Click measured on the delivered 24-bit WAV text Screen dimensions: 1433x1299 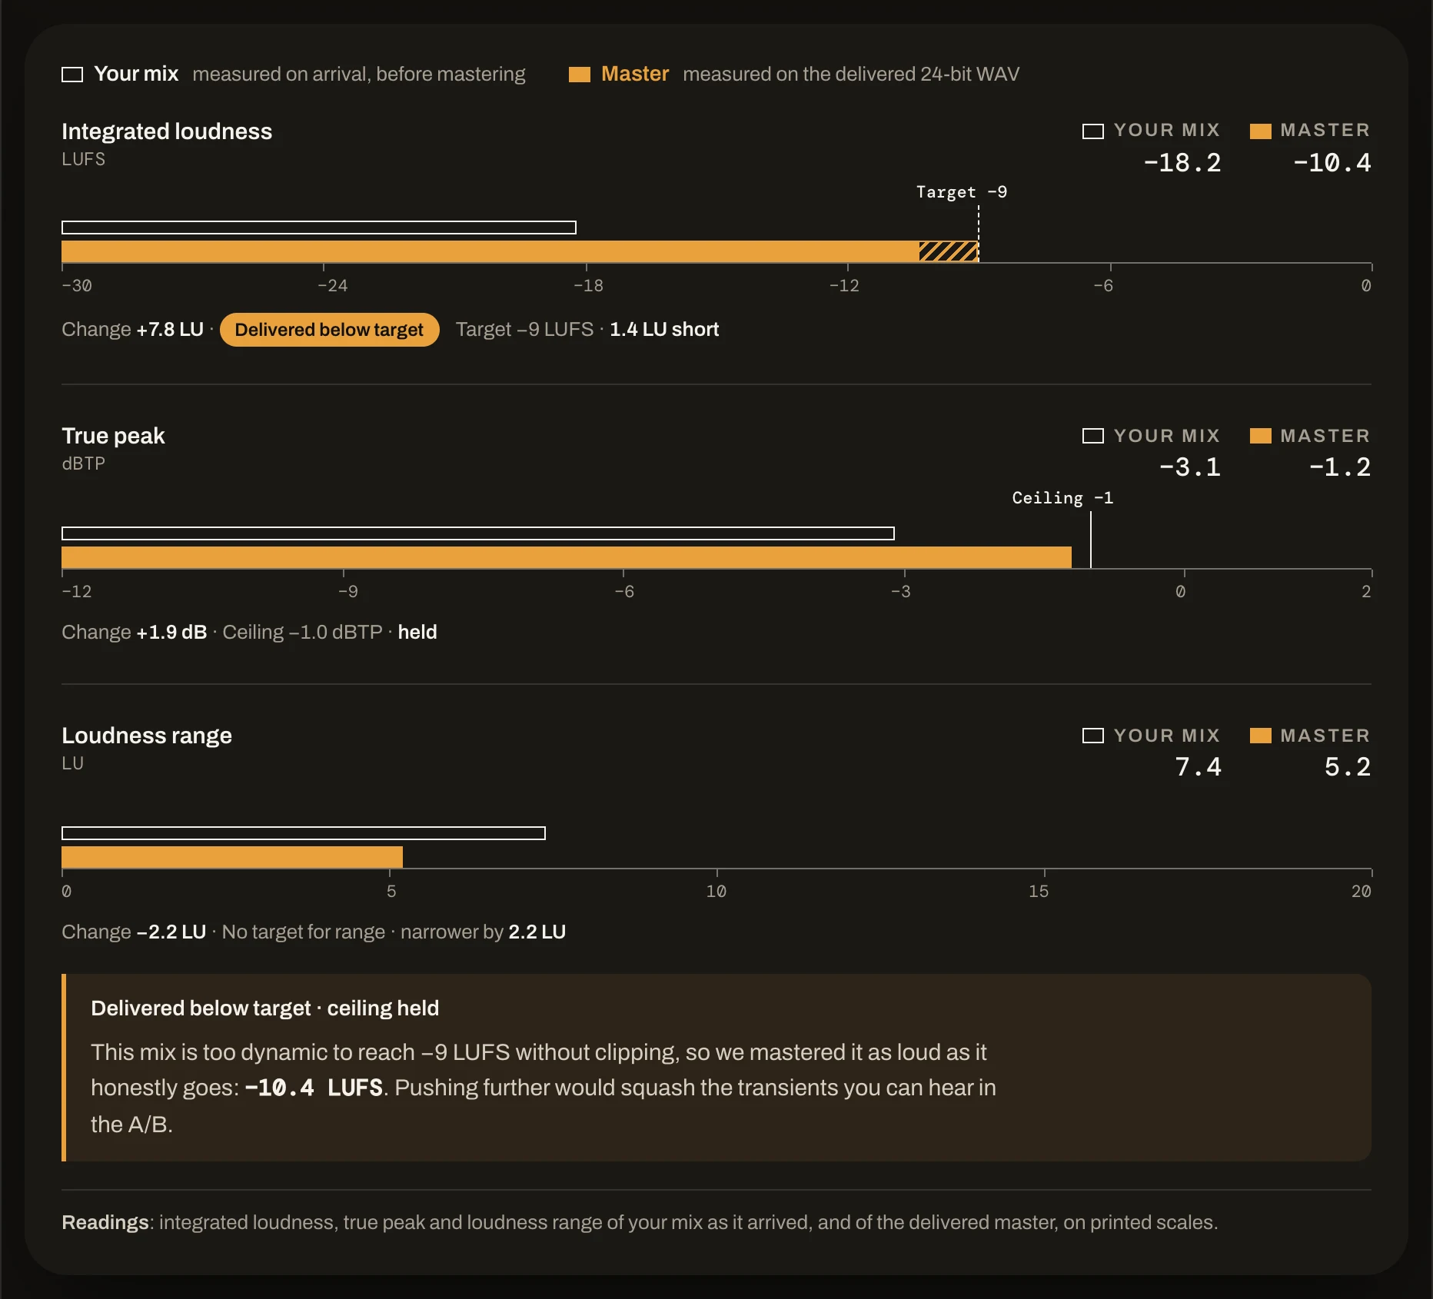click(851, 75)
